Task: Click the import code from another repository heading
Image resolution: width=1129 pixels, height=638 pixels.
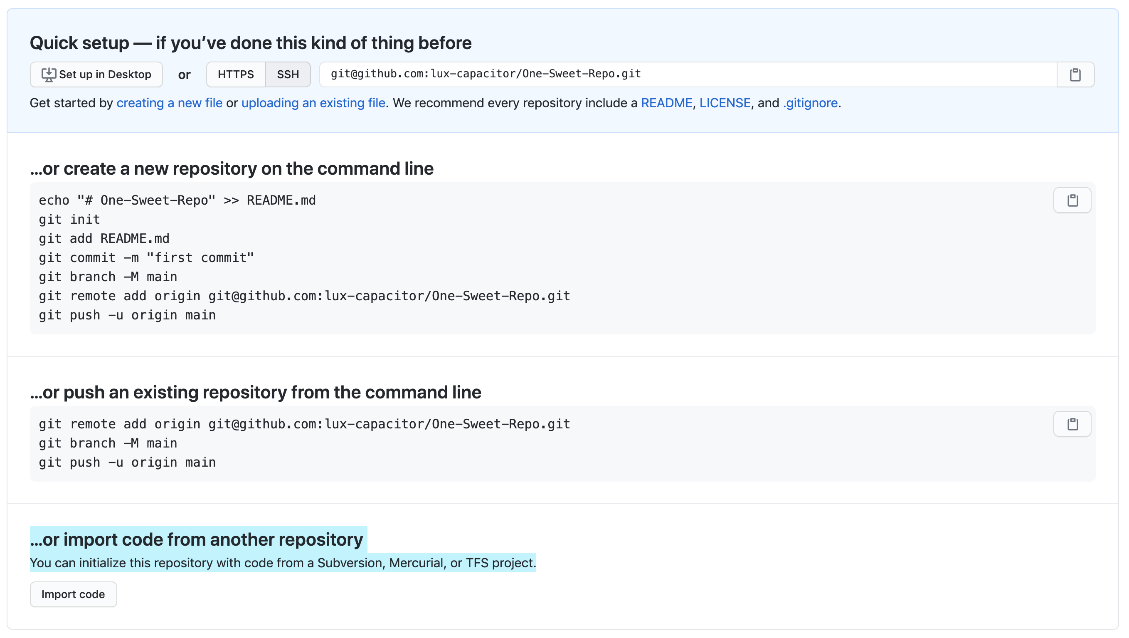Action: [196, 539]
